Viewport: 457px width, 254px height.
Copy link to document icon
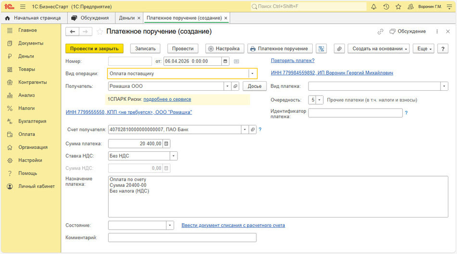pos(381,31)
